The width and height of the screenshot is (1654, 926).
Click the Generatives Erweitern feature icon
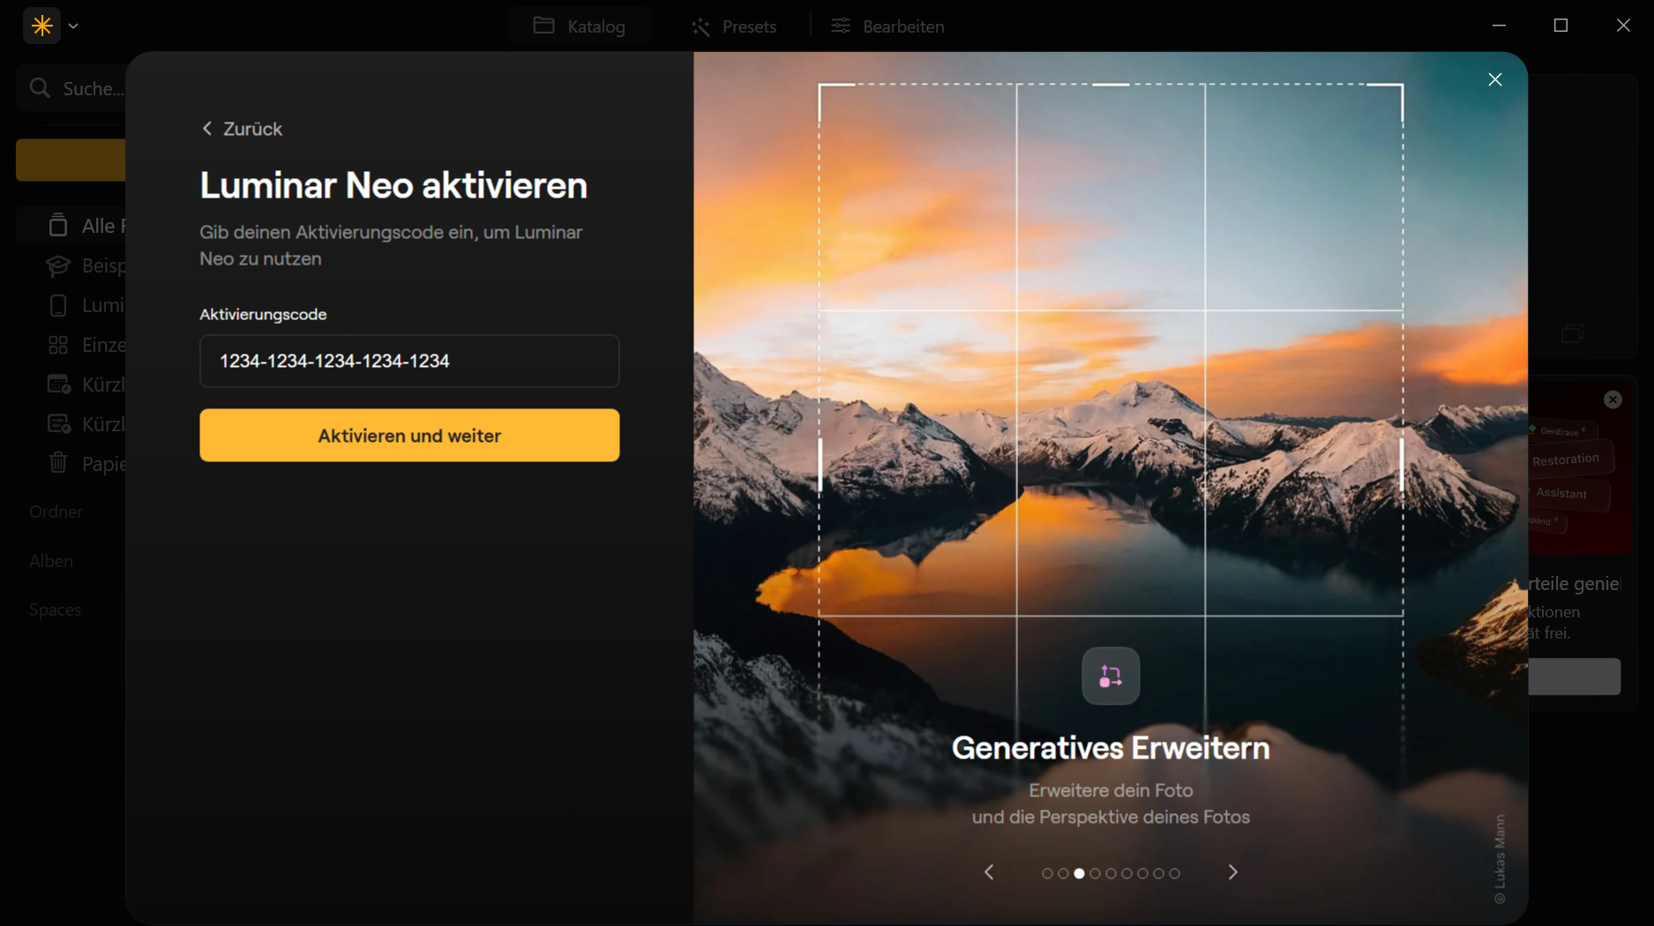(x=1111, y=676)
